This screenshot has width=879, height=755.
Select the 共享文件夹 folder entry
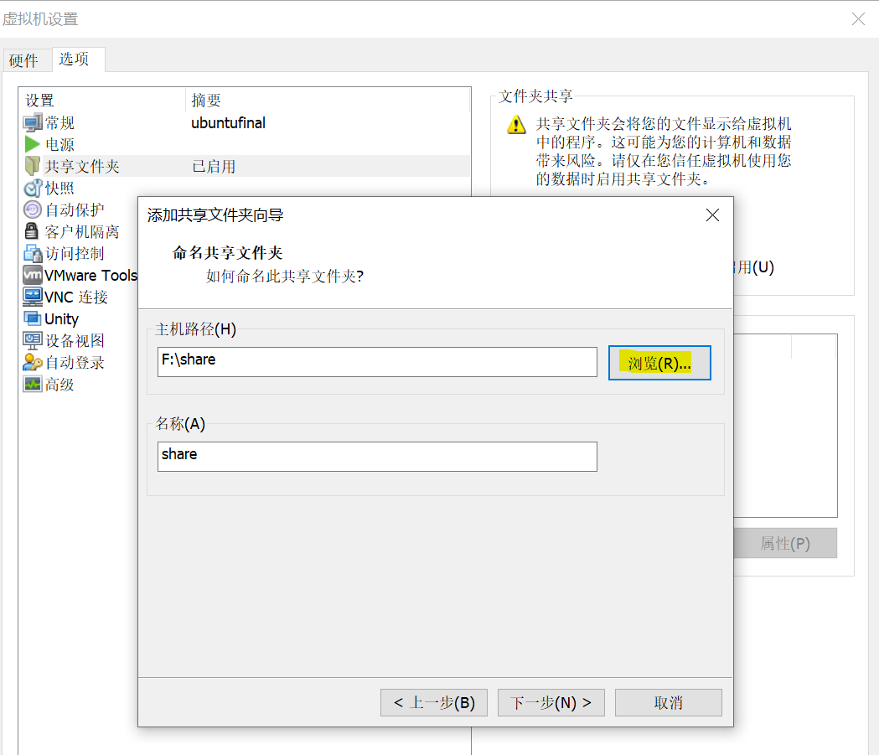point(34,166)
